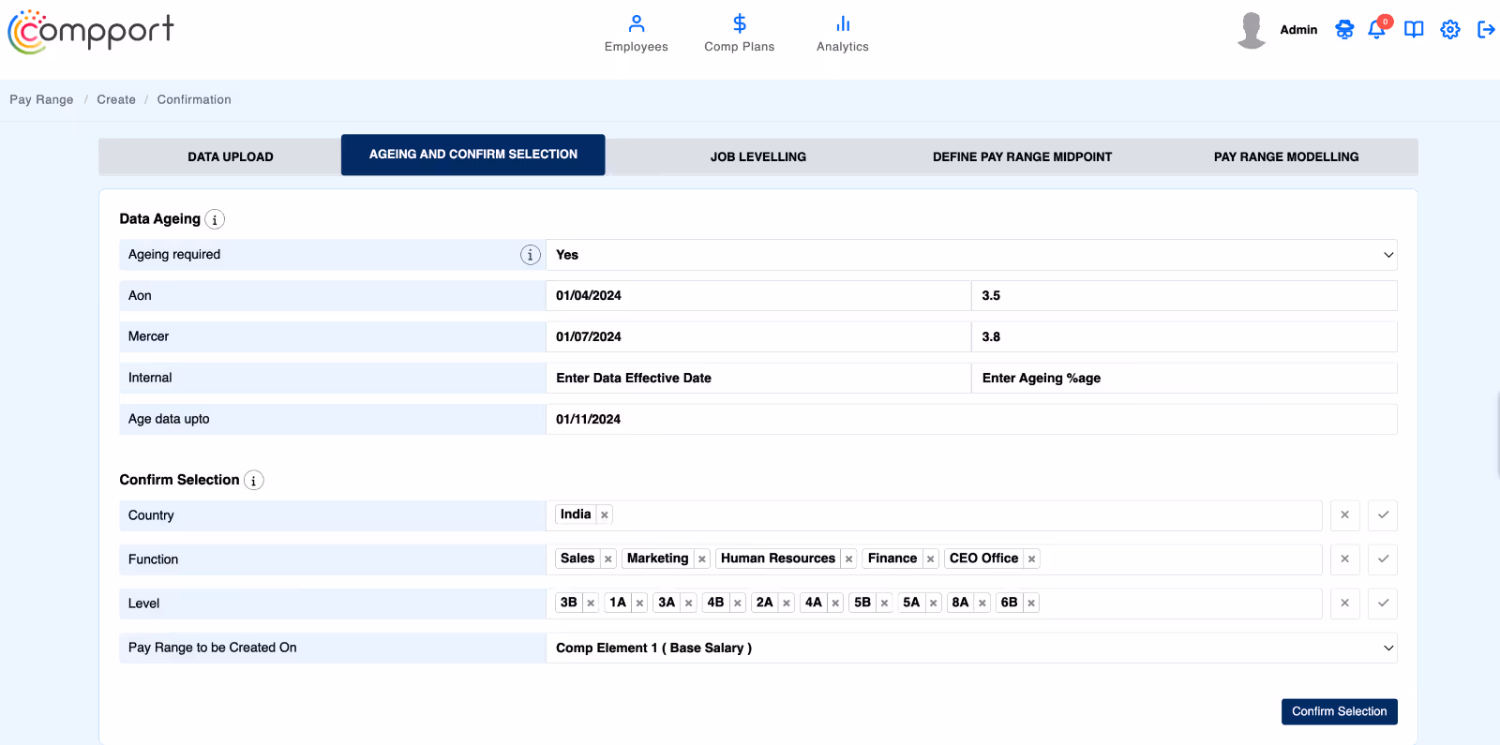Remove the 4B level tag
This screenshot has width=1500, height=745.
[738, 603]
